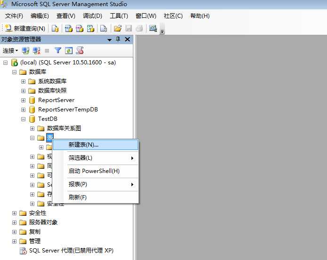Select the highlighted 表 tree item
Viewport: 327px width, 260px height.
50,138
